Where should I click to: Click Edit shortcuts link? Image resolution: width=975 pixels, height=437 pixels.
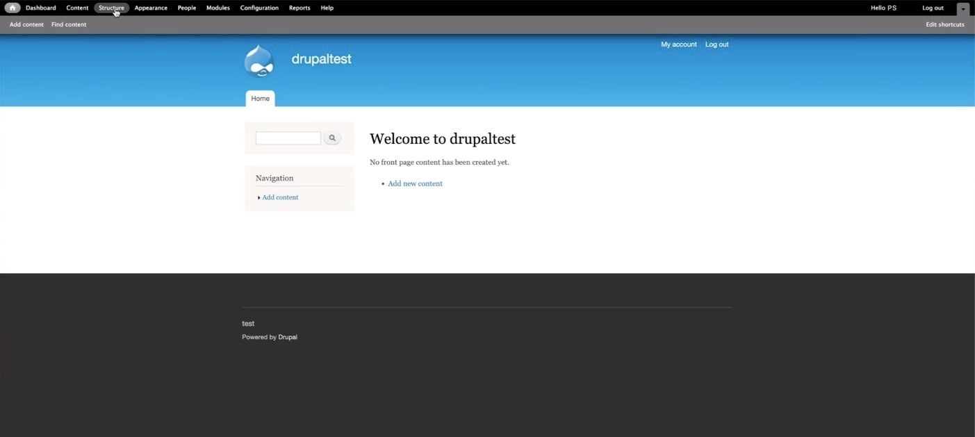(x=945, y=24)
